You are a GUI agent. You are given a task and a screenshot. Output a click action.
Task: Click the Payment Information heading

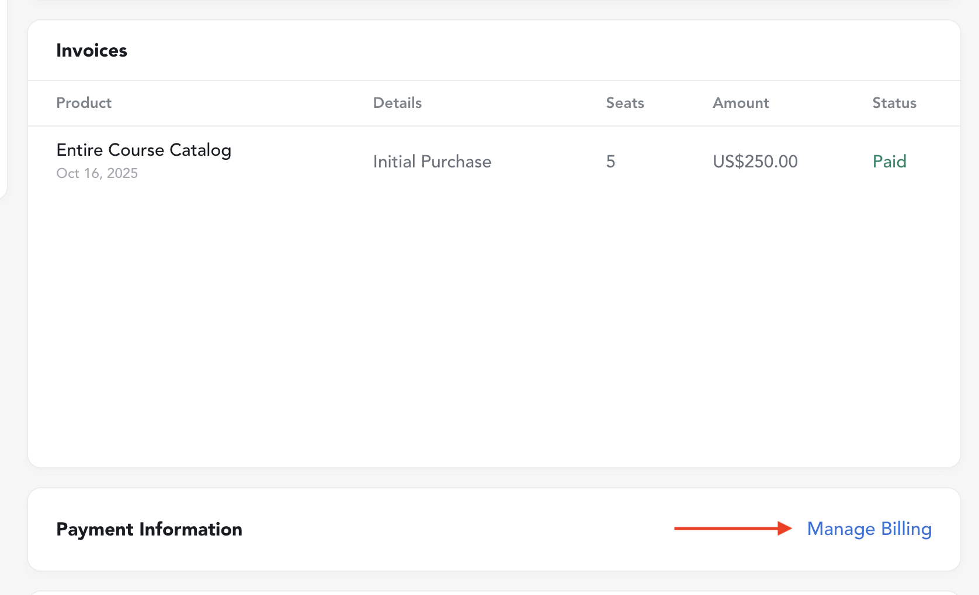click(x=149, y=529)
